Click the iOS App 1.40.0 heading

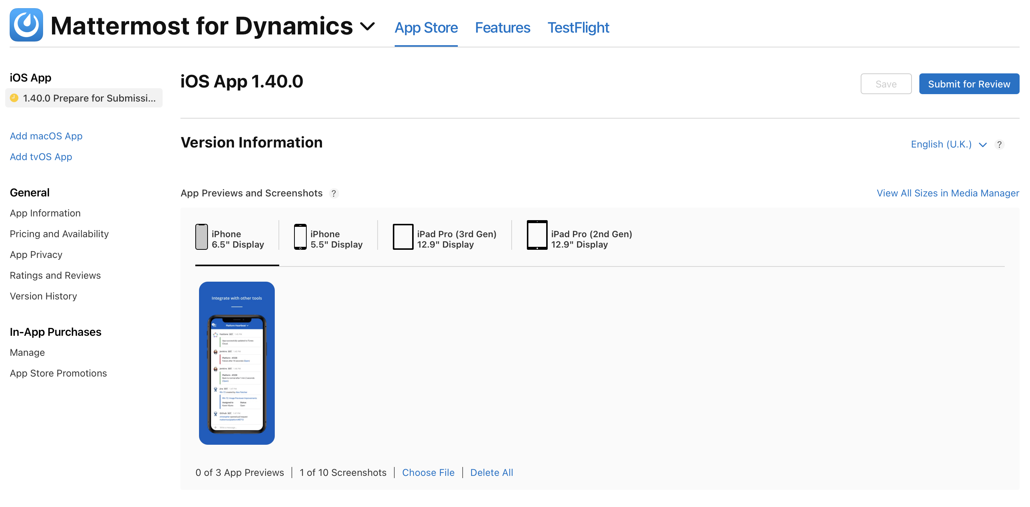click(x=241, y=82)
